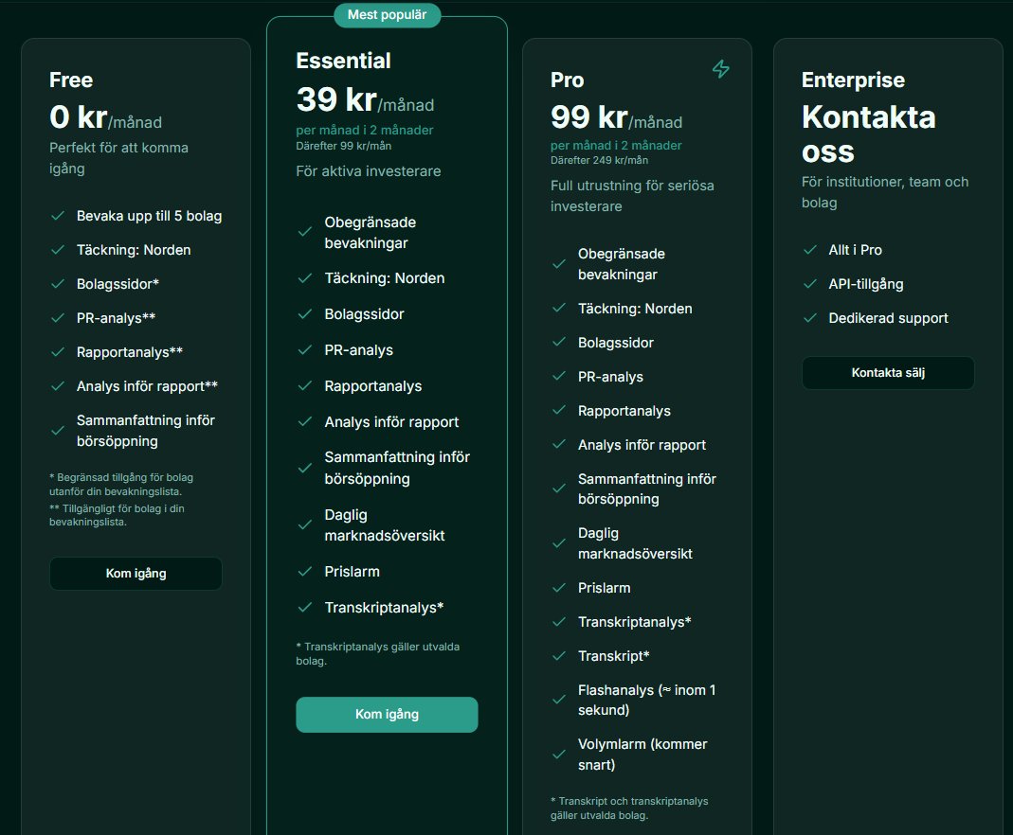Click "Därefter 249 kr/mån" text
Screen dimensions: 1013x835
coord(599,160)
